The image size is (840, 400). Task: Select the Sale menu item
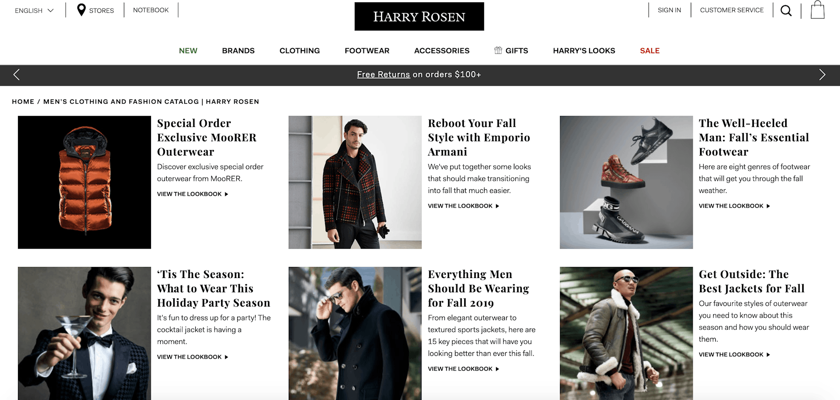click(x=649, y=51)
